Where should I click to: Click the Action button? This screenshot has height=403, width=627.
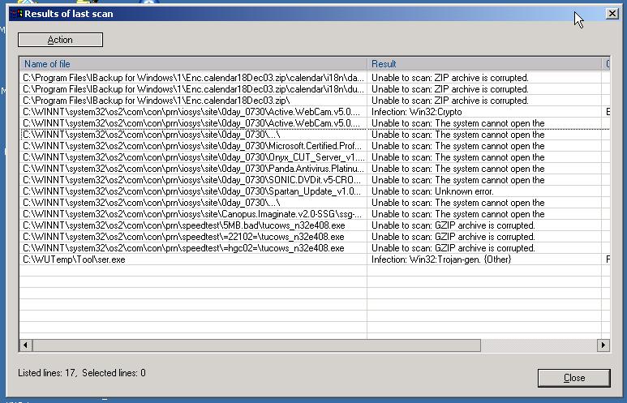60,40
